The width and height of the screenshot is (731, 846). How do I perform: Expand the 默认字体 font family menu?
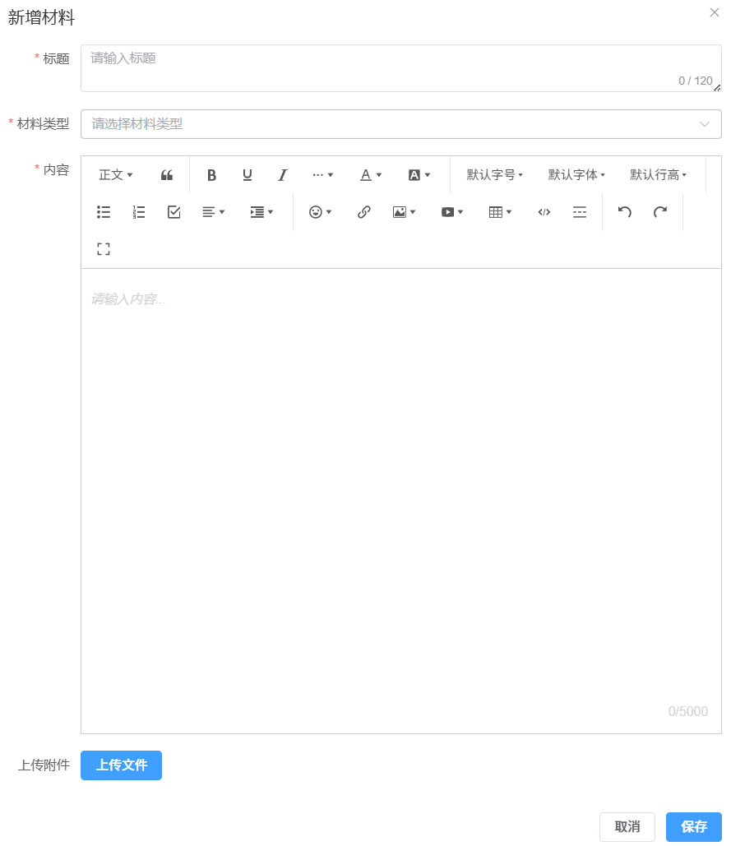click(576, 175)
